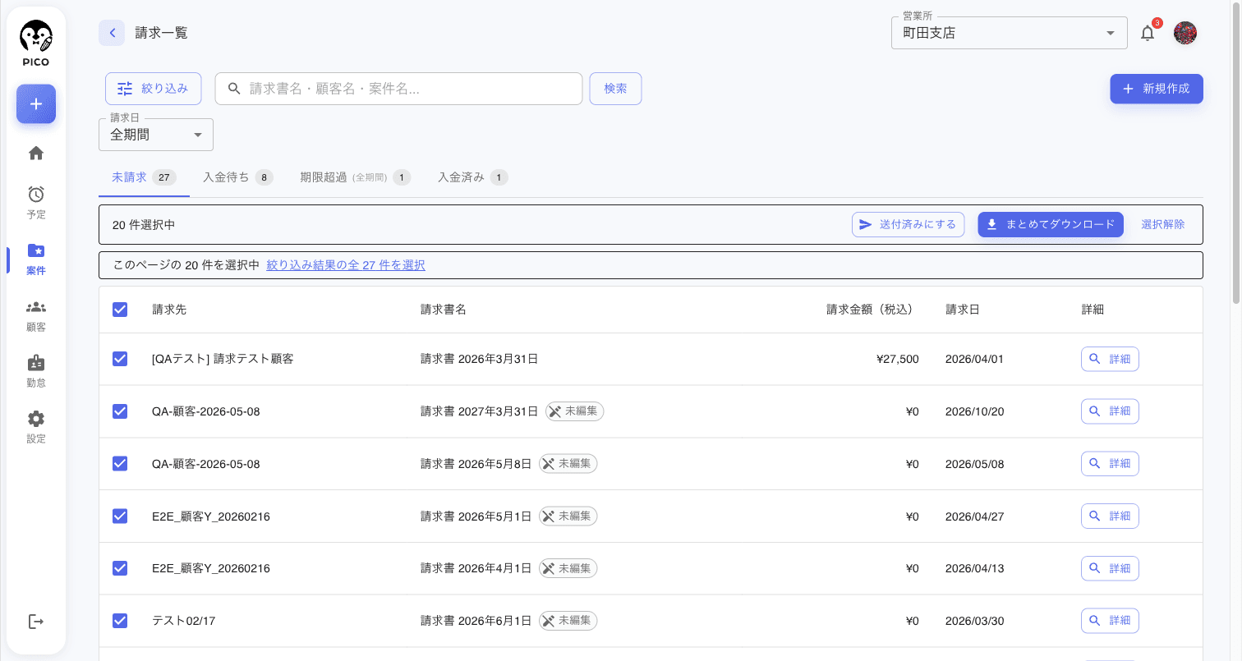
Task: Uncheck the [QAテスト] 請求テスト顧客 row
Action: coord(120,359)
